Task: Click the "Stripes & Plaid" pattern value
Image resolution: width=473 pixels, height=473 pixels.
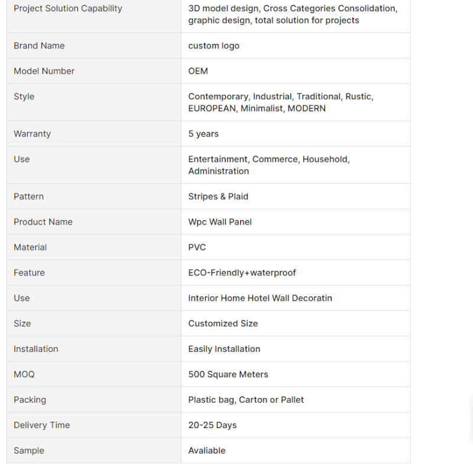Action: click(x=218, y=196)
